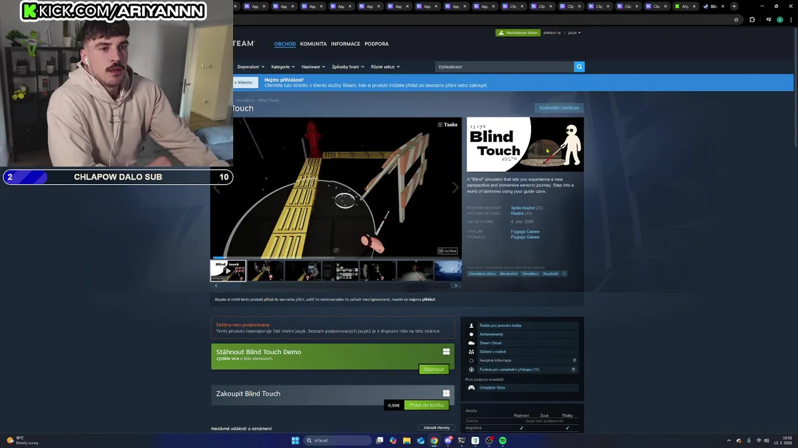Viewport: 798px width, 448px height.
Task: Click the Simulátory breadcrumb link
Action: click(245, 100)
